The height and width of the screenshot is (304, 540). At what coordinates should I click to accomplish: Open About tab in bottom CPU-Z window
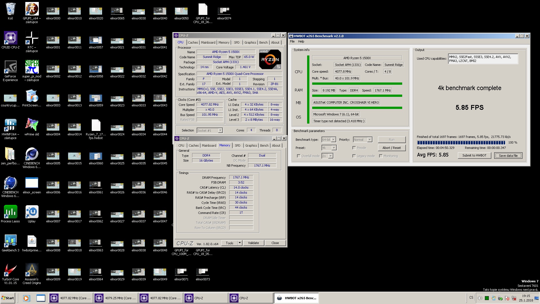(x=276, y=146)
